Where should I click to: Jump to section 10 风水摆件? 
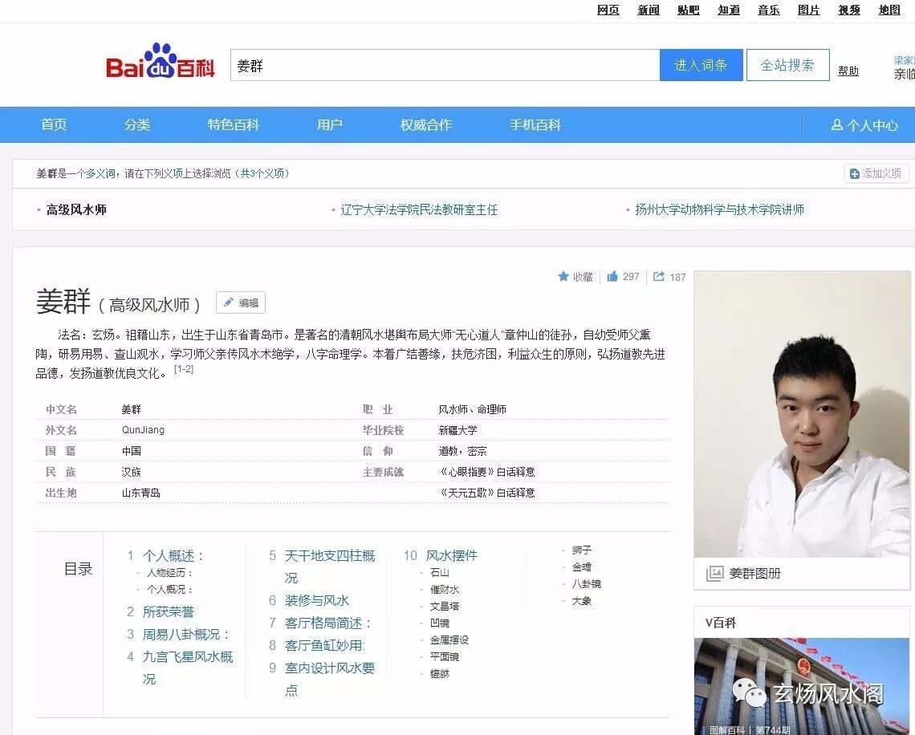tap(452, 555)
